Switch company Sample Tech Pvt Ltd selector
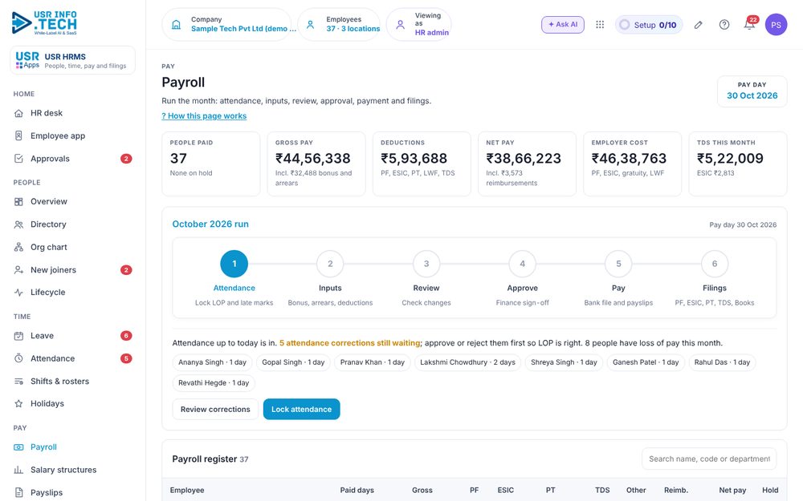 pos(227,25)
